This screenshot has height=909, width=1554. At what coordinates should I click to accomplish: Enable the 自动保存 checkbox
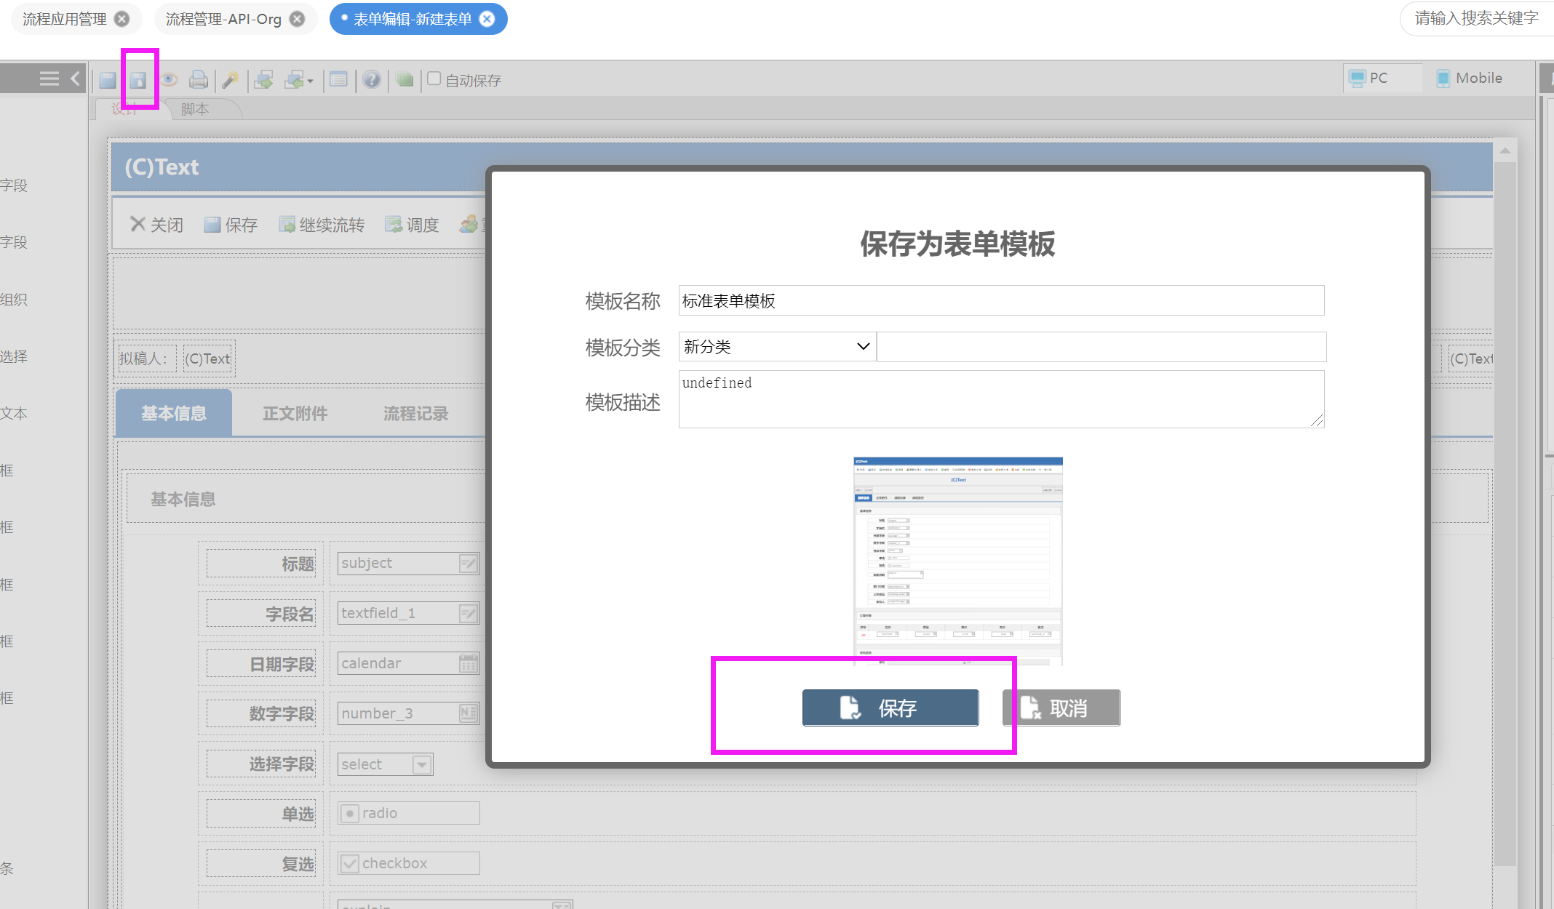(434, 79)
